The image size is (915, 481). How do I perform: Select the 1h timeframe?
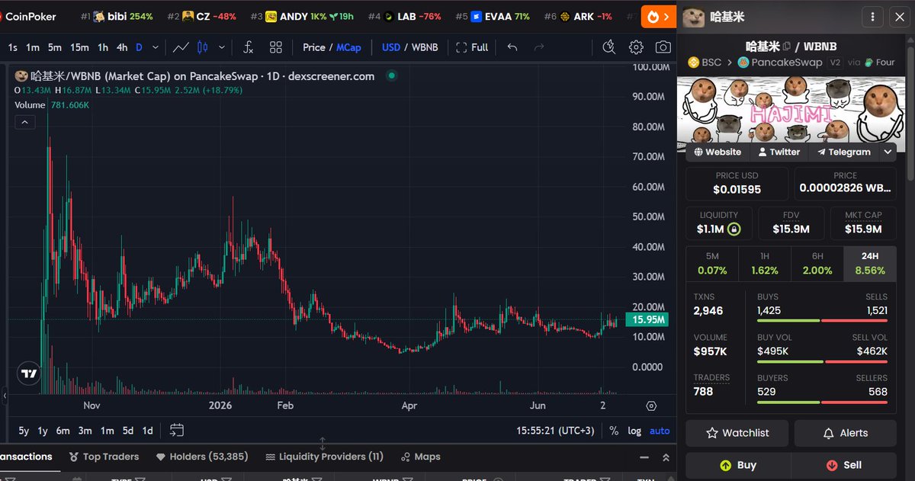(x=102, y=47)
